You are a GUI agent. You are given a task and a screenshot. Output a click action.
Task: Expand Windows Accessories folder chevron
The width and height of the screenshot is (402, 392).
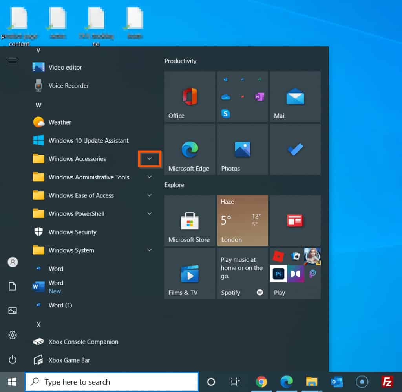[x=150, y=159]
